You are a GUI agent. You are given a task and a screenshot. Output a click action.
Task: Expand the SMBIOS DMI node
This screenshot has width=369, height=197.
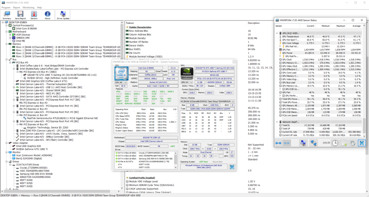click(x=10, y=38)
